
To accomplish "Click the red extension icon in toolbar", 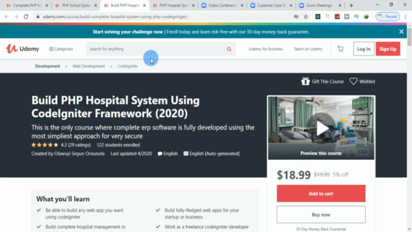I will tap(337, 17).
